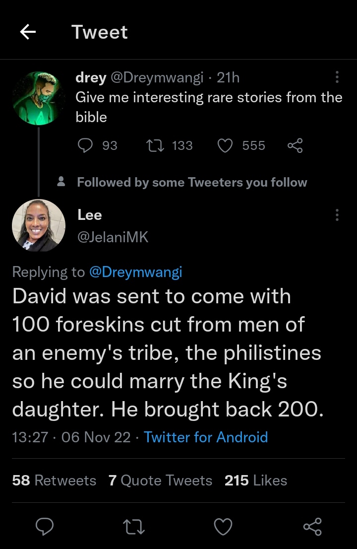This screenshot has width=357, height=549.
Task: View the 215 Likes list
Action: (x=256, y=480)
